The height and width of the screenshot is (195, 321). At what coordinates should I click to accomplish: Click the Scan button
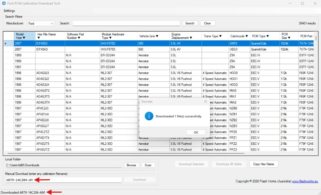148,165
